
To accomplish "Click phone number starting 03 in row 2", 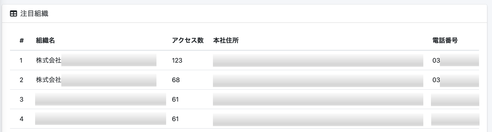I will point(456,80).
